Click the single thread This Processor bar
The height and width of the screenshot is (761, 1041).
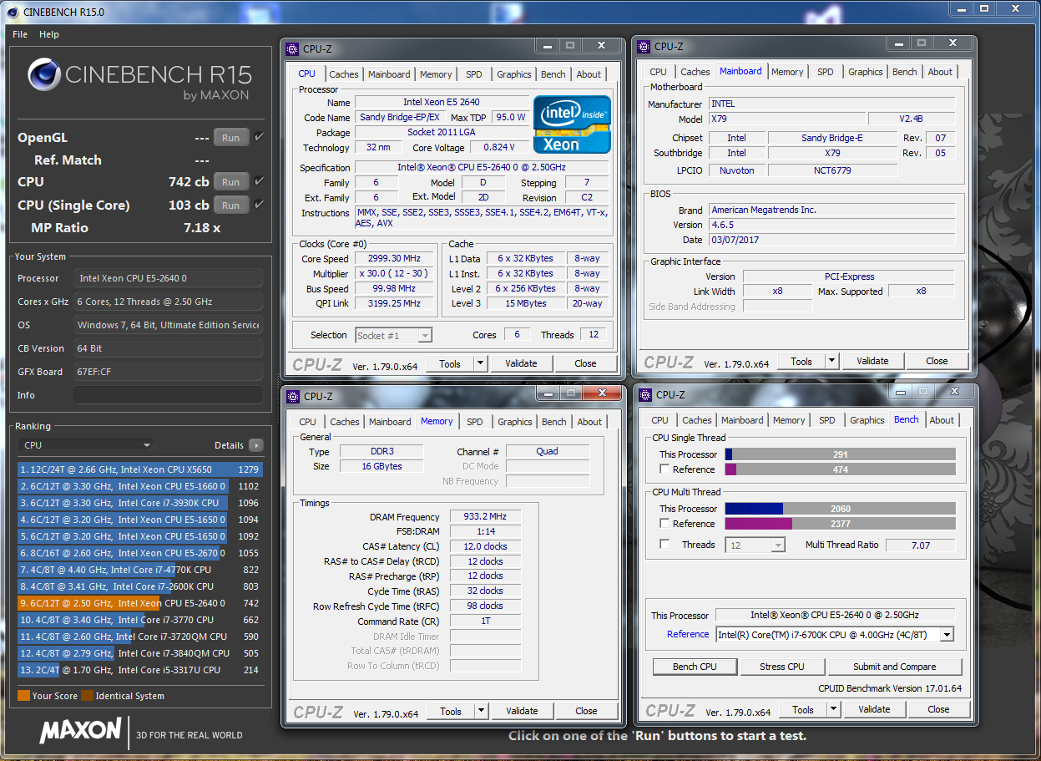(x=840, y=454)
